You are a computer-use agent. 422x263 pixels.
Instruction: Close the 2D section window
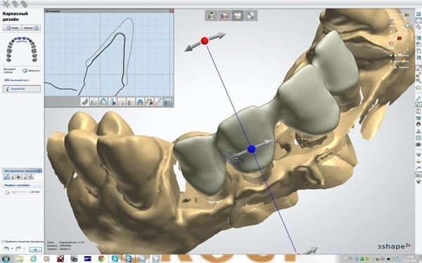[172, 11]
